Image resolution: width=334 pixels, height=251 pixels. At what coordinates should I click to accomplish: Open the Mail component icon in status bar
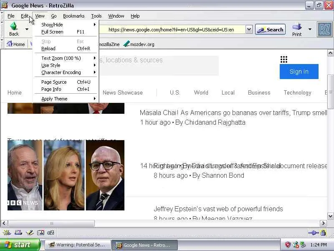pos(18,233)
